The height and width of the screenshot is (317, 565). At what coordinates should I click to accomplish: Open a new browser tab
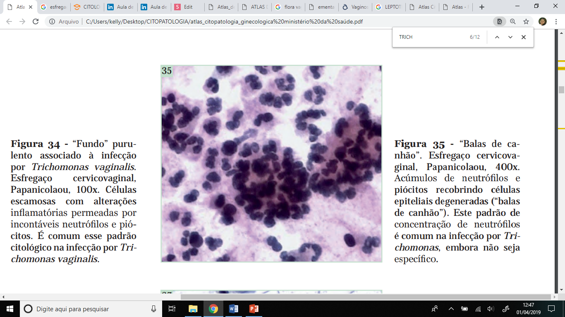tap(482, 7)
